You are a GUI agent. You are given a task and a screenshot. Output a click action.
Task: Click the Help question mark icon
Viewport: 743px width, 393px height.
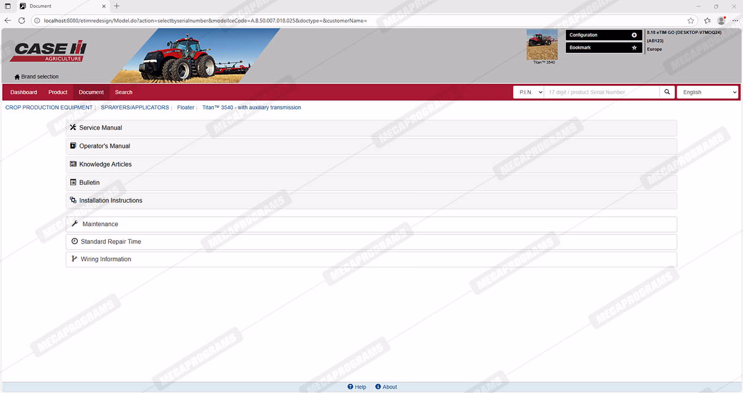click(x=350, y=387)
